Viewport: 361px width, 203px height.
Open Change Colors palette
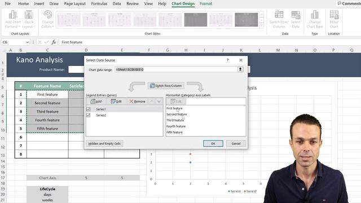click(x=47, y=19)
